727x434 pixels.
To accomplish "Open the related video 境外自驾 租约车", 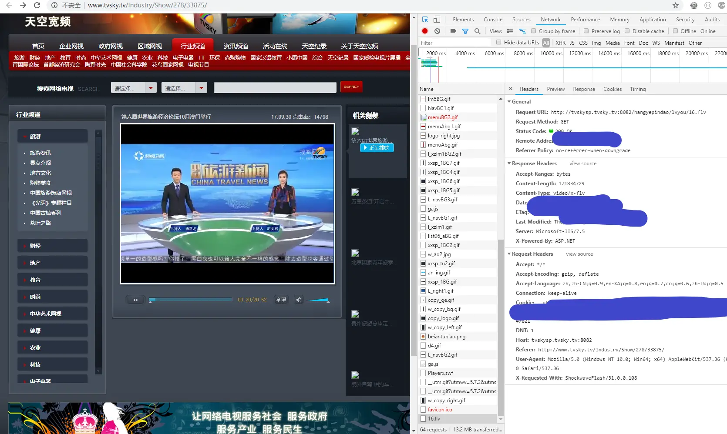I will tap(355, 375).
